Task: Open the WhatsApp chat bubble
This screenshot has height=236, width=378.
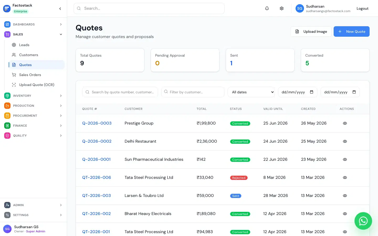Action: click(x=363, y=221)
